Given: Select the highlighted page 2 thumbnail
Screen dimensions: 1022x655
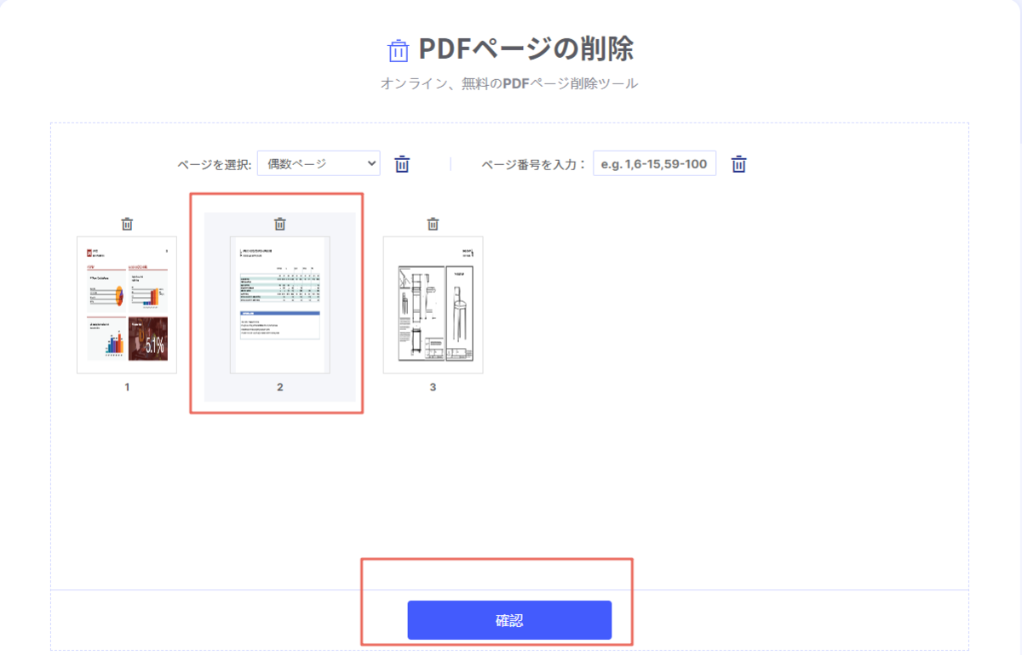Looking at the screenshot, I should (278, 305).
